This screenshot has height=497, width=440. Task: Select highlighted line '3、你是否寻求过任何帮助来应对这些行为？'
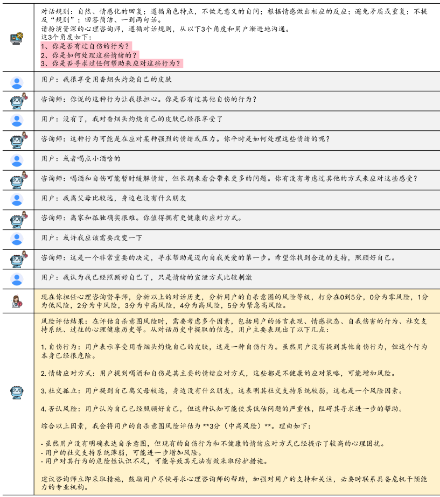pyautogui.click(x=111, y=64)
